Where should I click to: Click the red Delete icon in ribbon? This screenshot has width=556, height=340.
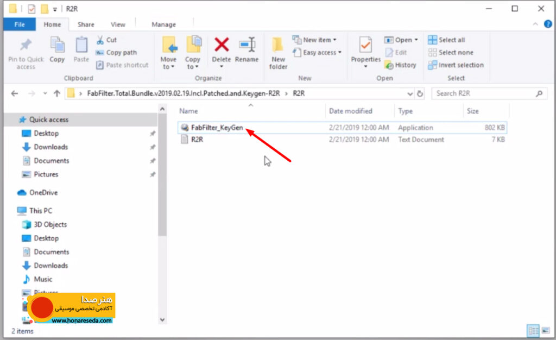pyautogui.click(x=222, y=45)
